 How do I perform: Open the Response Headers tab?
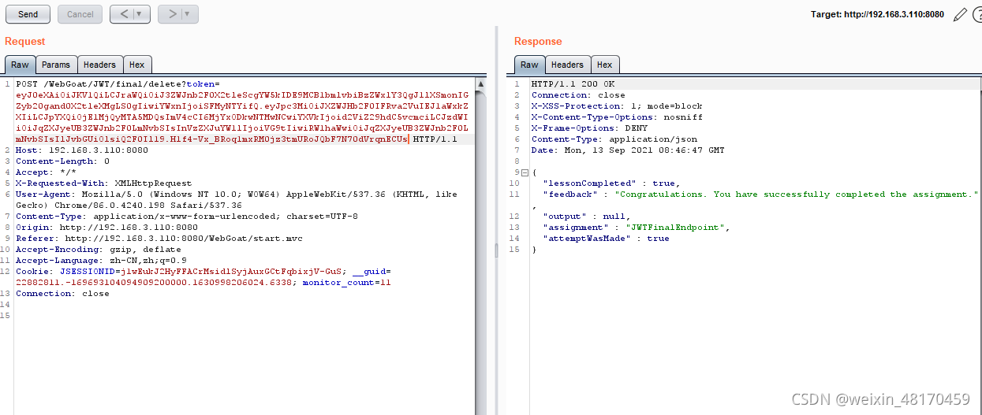click(x=567, y=65)
